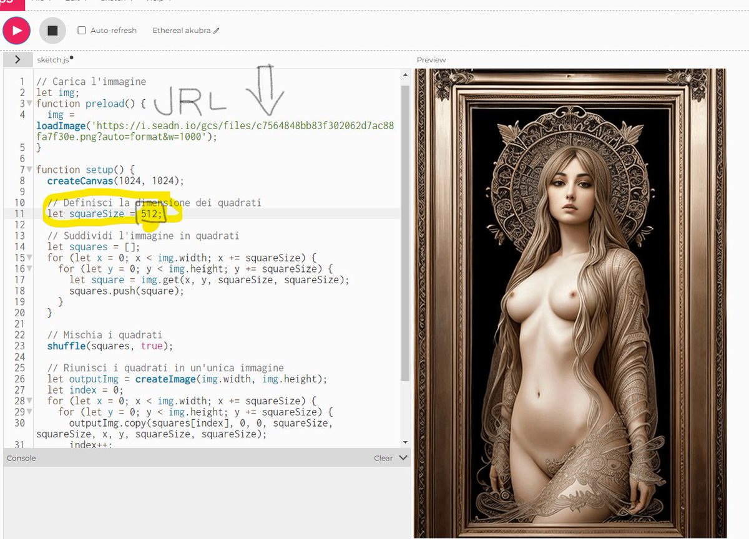Clear the console output
Screen dimensions: 749x539
coord(383,458)
